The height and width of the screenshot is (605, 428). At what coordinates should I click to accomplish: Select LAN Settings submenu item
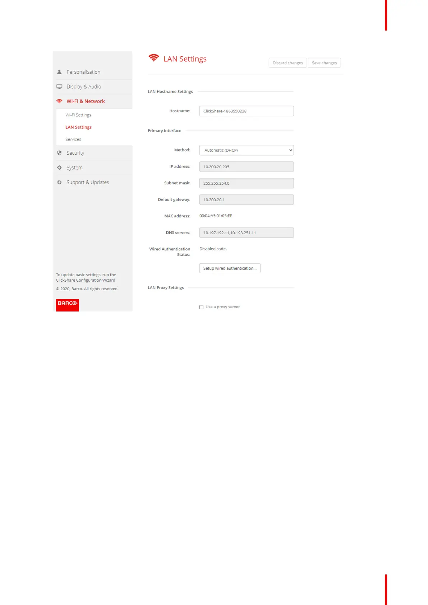pyautogui.click(x=78, y=127)
